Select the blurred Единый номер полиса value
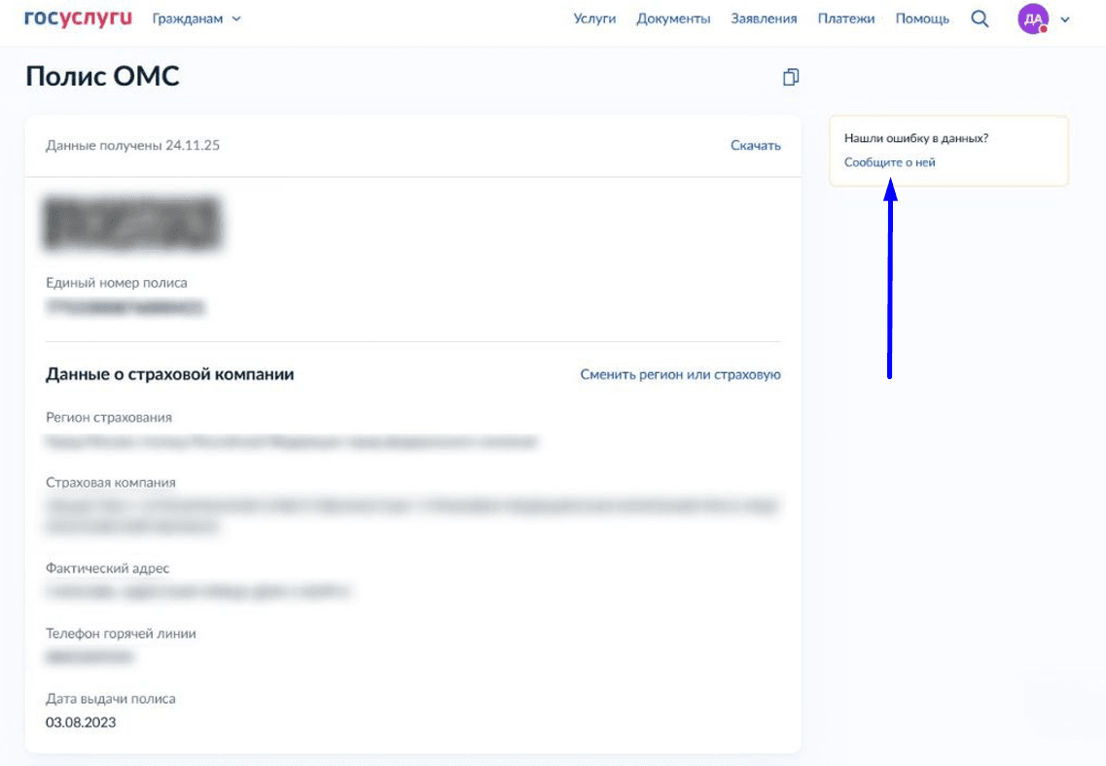The height and width of the screenshot is (766, 1106). click(x=125, y=308)
